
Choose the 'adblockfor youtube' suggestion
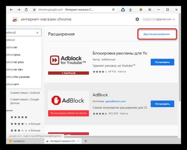pyautogui.click(x=24, y=77)
